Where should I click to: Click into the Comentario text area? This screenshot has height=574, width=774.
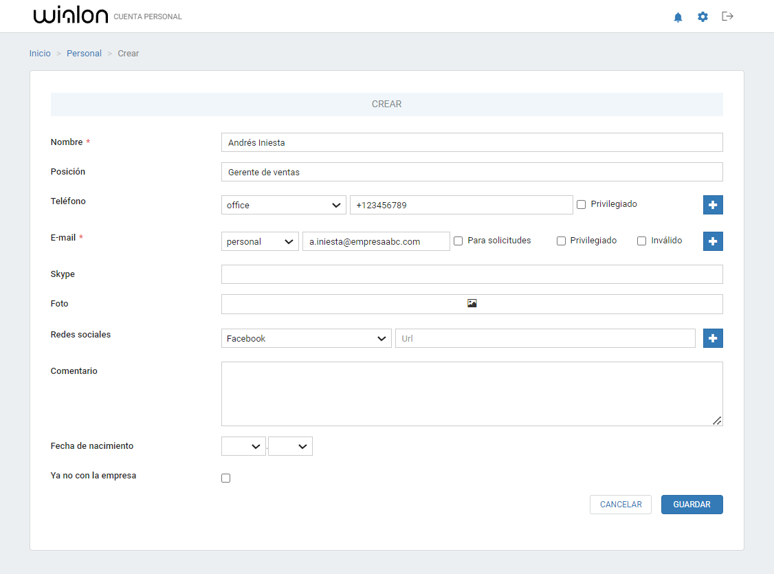pos(472,394)
